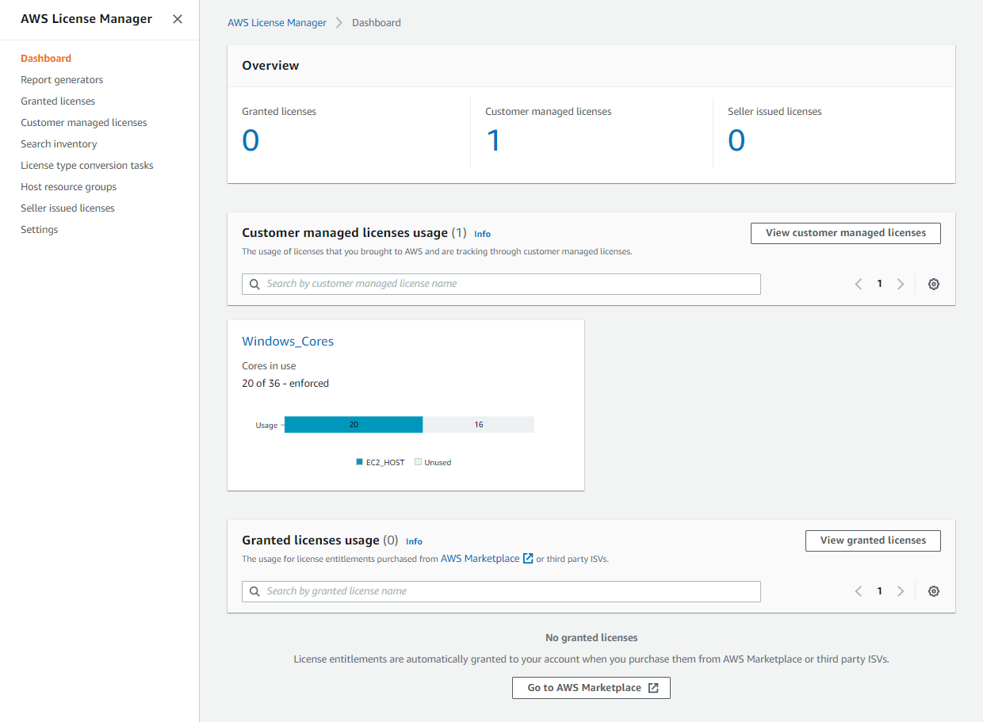This screenshot has width=983, height=722.
Task: Go to next page of customer managed licenses
Action: (901, 284)
